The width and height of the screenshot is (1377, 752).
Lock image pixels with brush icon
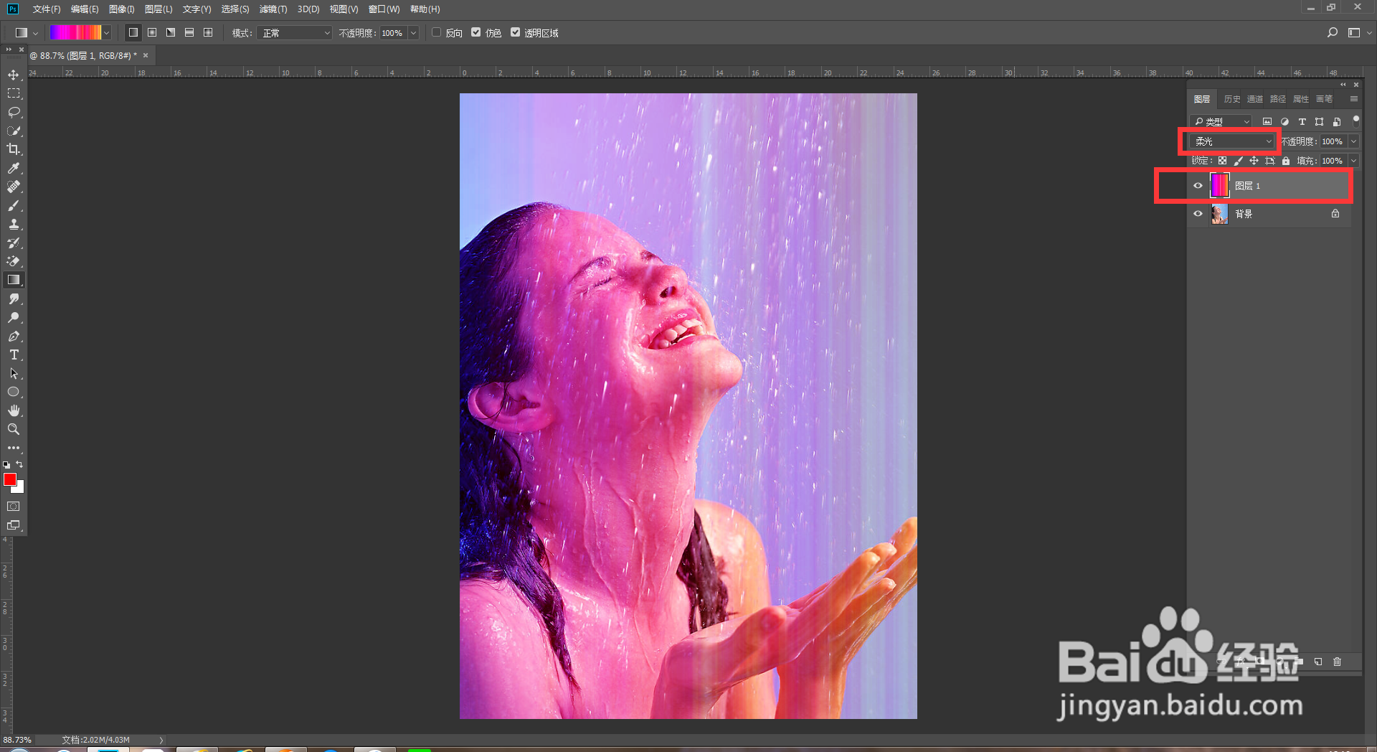(x=1238, y=161)
